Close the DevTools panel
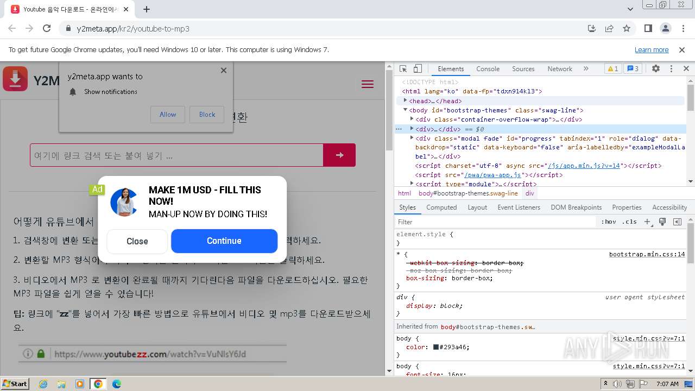The width and height of the screenshot is (695, 391). point(686,69)
